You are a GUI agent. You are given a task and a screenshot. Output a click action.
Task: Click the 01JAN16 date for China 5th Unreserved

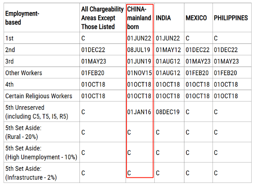click(139, 112)
